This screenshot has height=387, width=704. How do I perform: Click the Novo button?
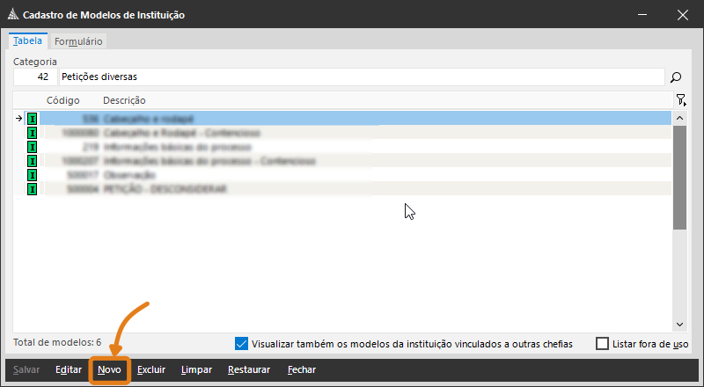pyautogui.click(x=110, y=370)
